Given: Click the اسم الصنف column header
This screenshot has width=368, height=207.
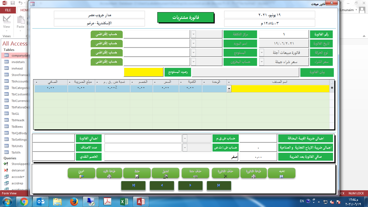Looking at the screenshot, I should tap(278, 82).
